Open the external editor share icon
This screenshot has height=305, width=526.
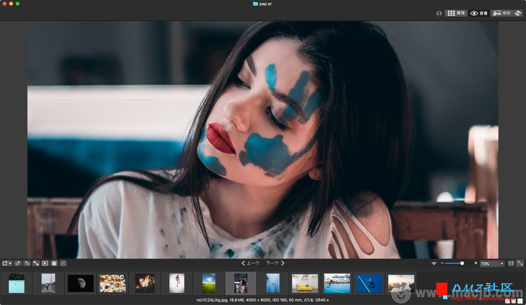[x=5, y=263]
